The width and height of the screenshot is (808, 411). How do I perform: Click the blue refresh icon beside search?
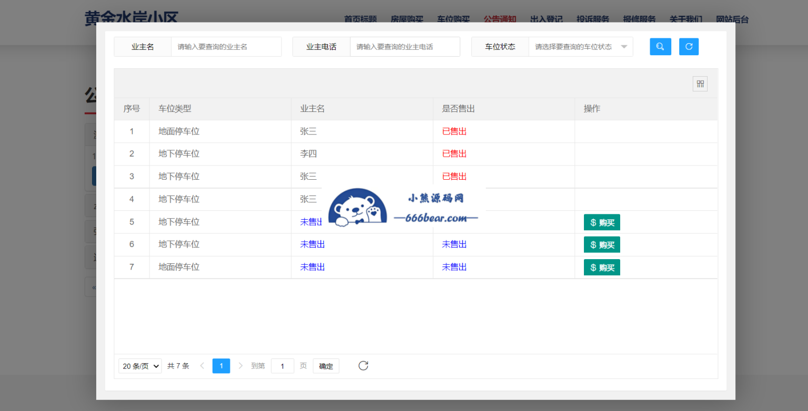point(689,46)
